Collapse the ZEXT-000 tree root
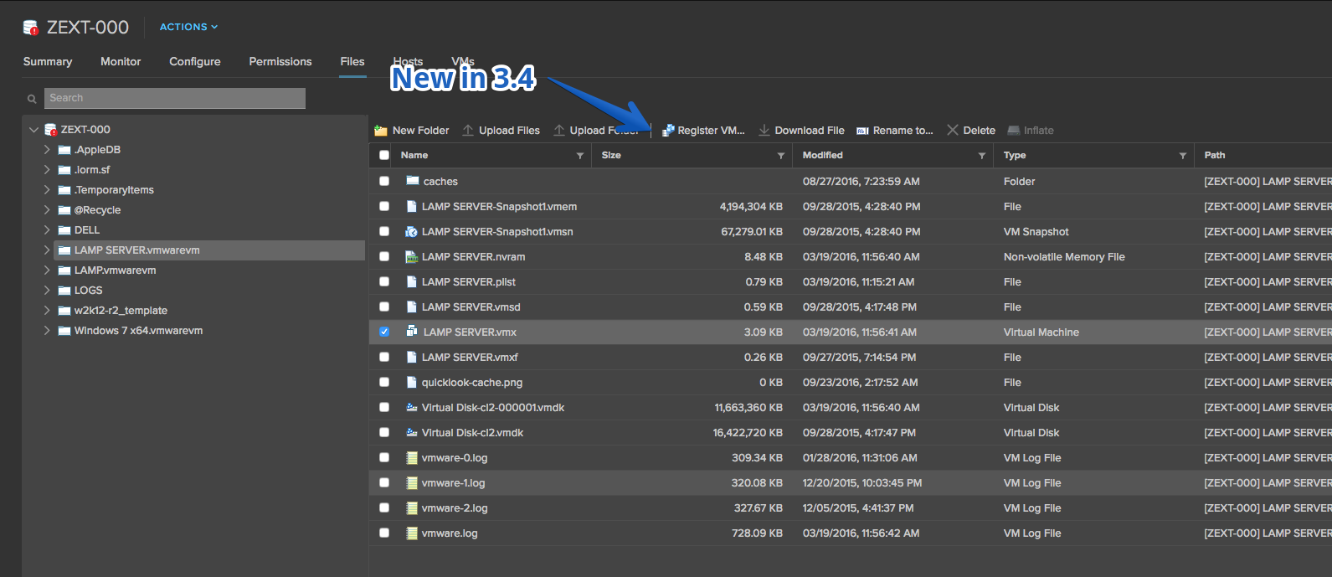This screenshot has height=577, width=1332. 34,130
